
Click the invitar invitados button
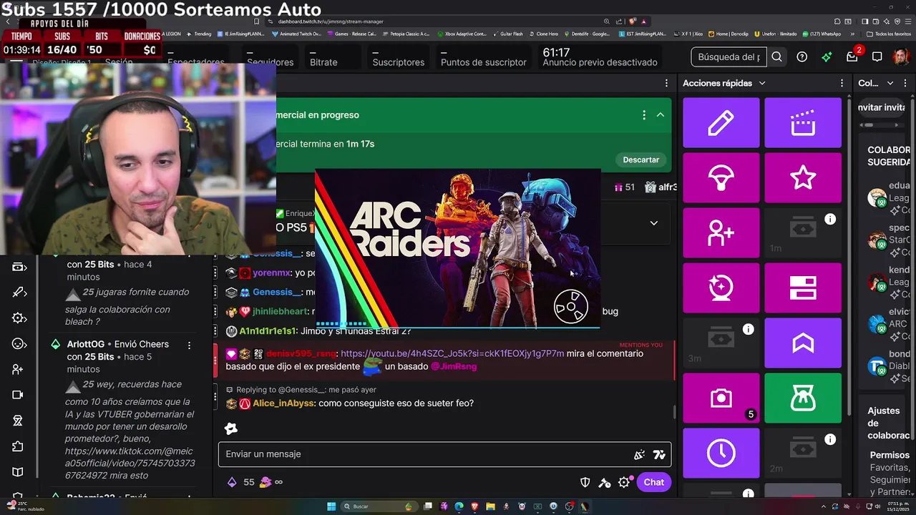click(x=882, y=107)
